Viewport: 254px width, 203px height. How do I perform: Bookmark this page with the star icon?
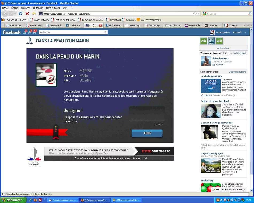(x=195, y=14)
